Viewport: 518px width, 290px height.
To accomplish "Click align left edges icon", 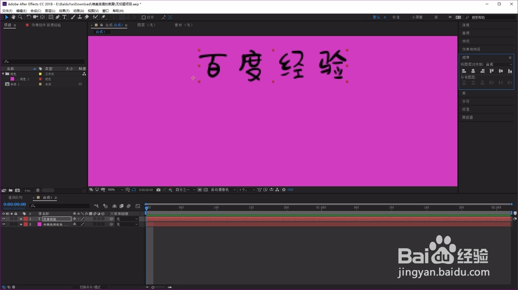I will coord(464,71).
